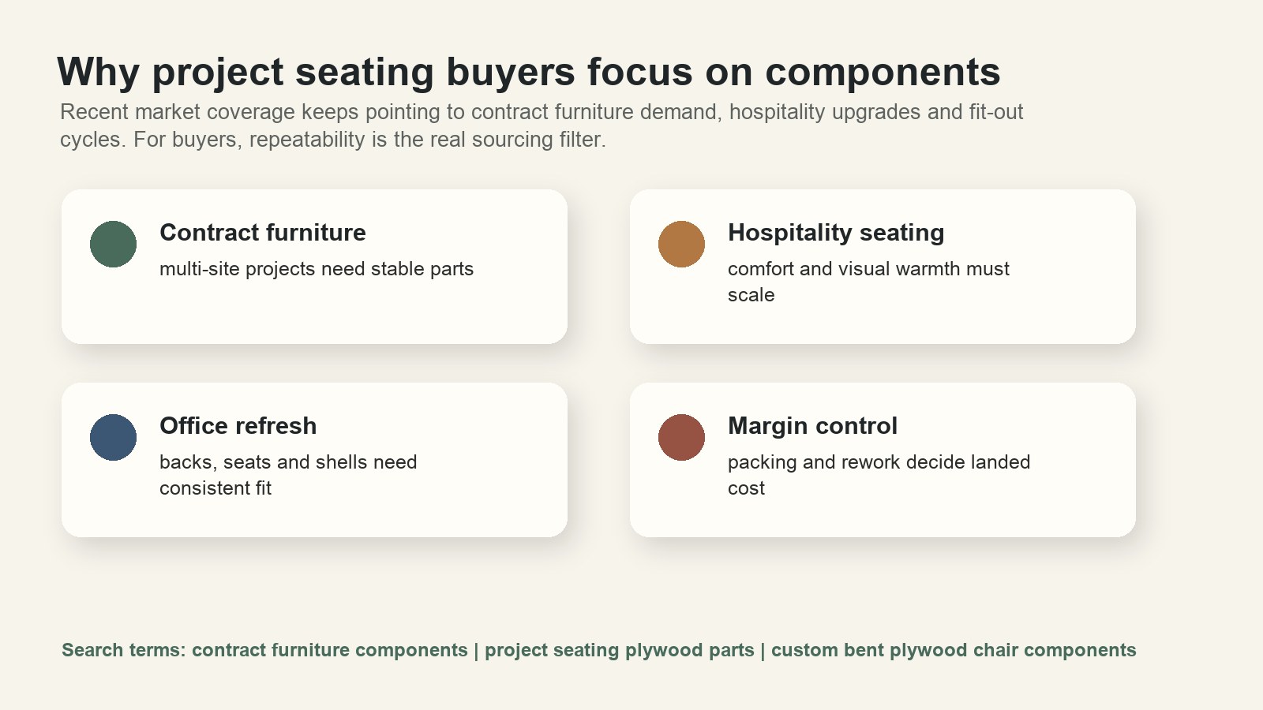
Task: Click the blue circle beside Office refresh
Action: pos(113,437)
